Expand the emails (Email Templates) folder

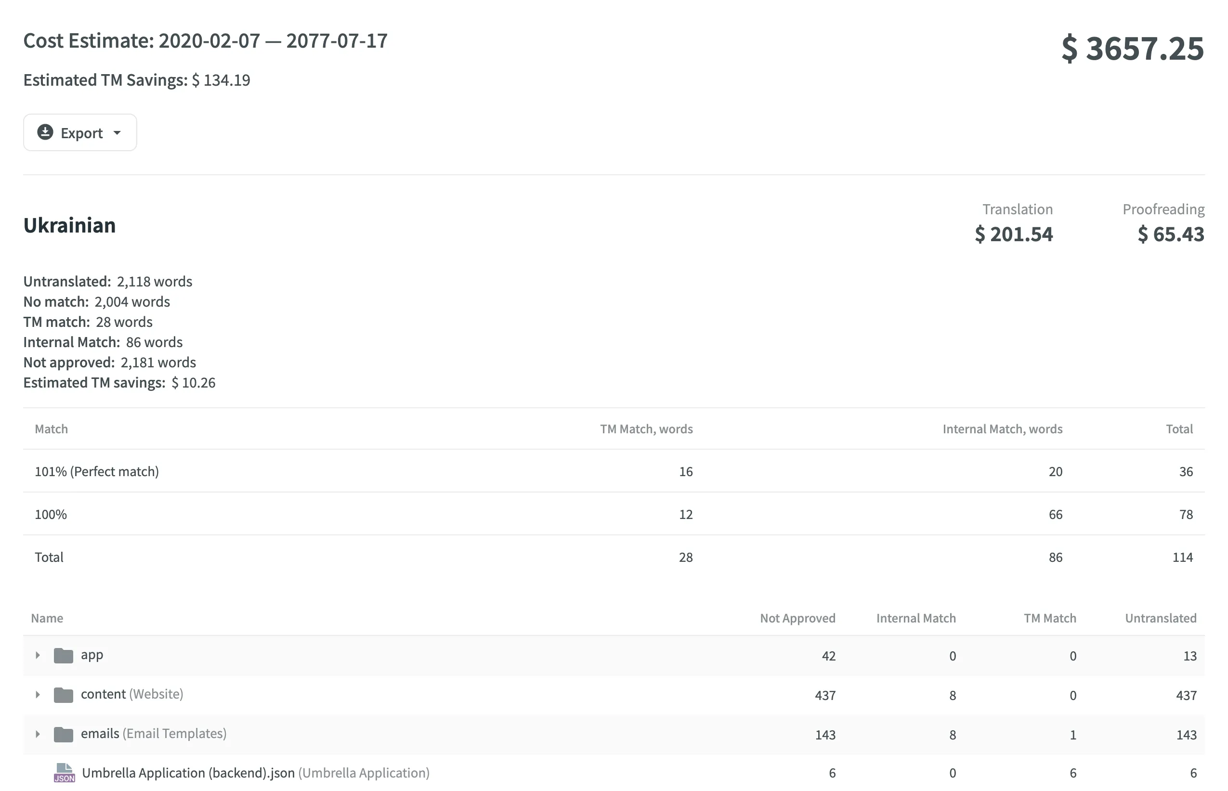38,734
